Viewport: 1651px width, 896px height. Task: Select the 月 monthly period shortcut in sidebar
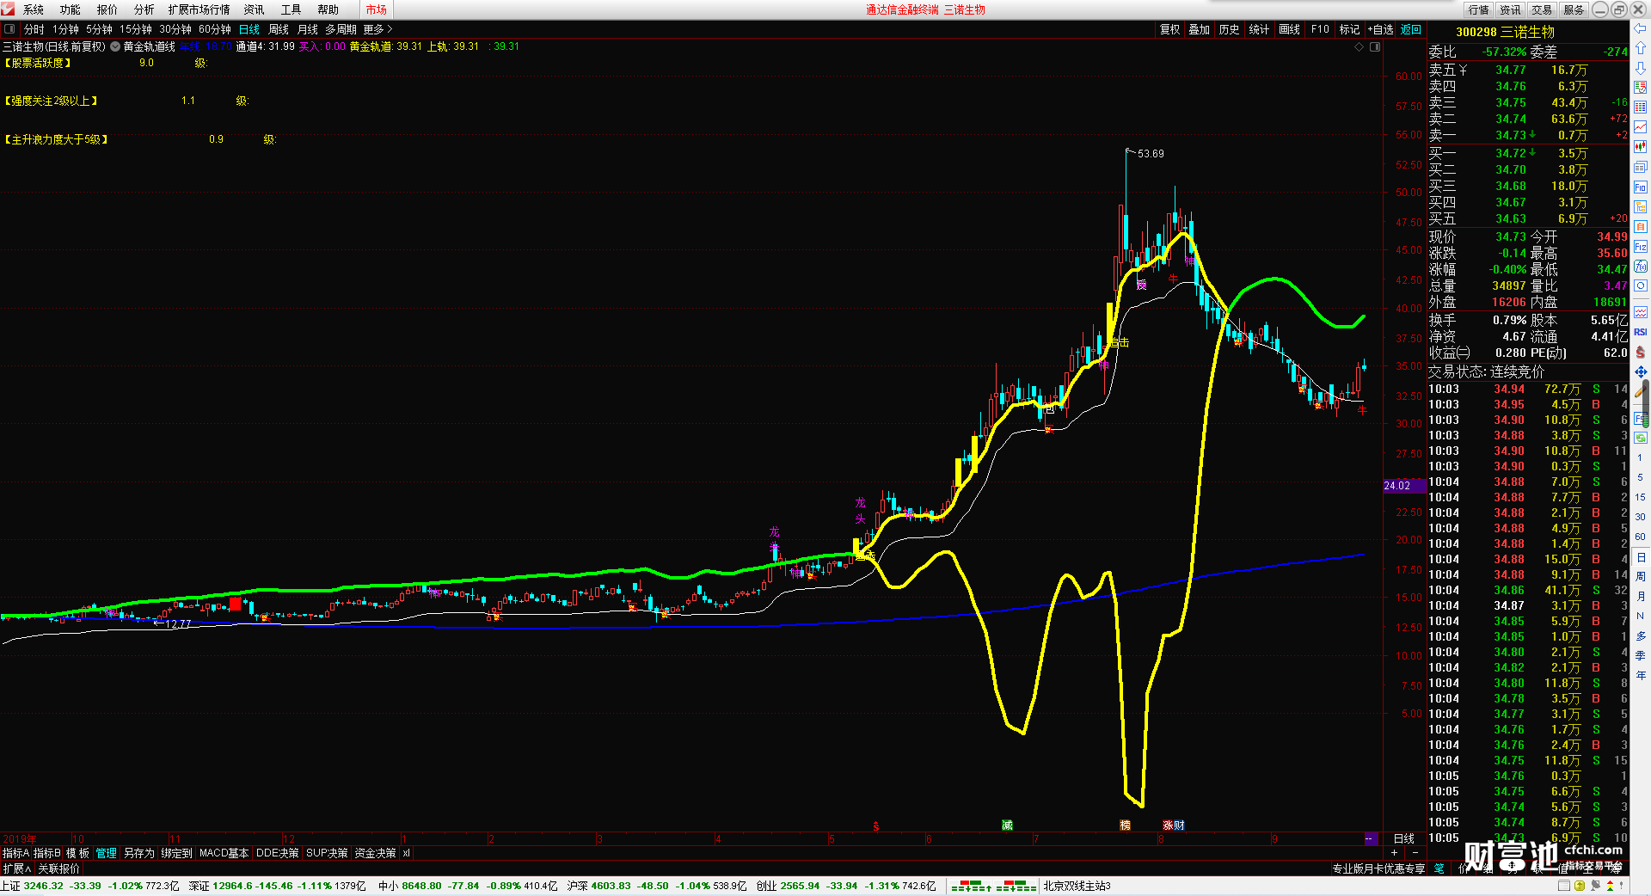1640,596
